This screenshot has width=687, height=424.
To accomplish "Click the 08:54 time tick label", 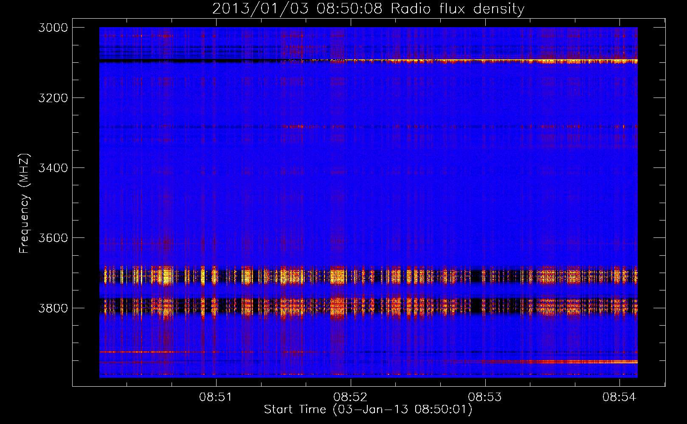I will [x=619, y=397].
